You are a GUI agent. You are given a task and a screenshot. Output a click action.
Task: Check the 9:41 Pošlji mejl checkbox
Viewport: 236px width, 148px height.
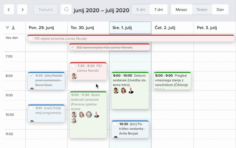tap(31, 108)
